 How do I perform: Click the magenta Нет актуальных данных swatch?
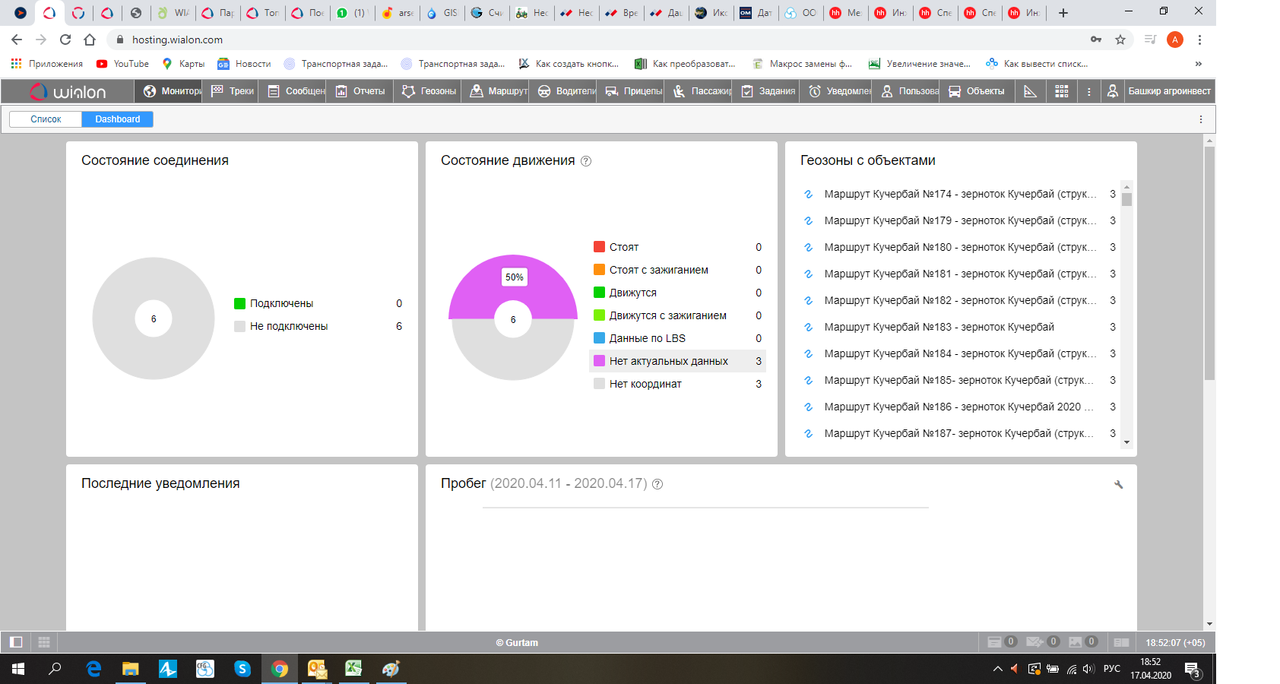point(599,361)
